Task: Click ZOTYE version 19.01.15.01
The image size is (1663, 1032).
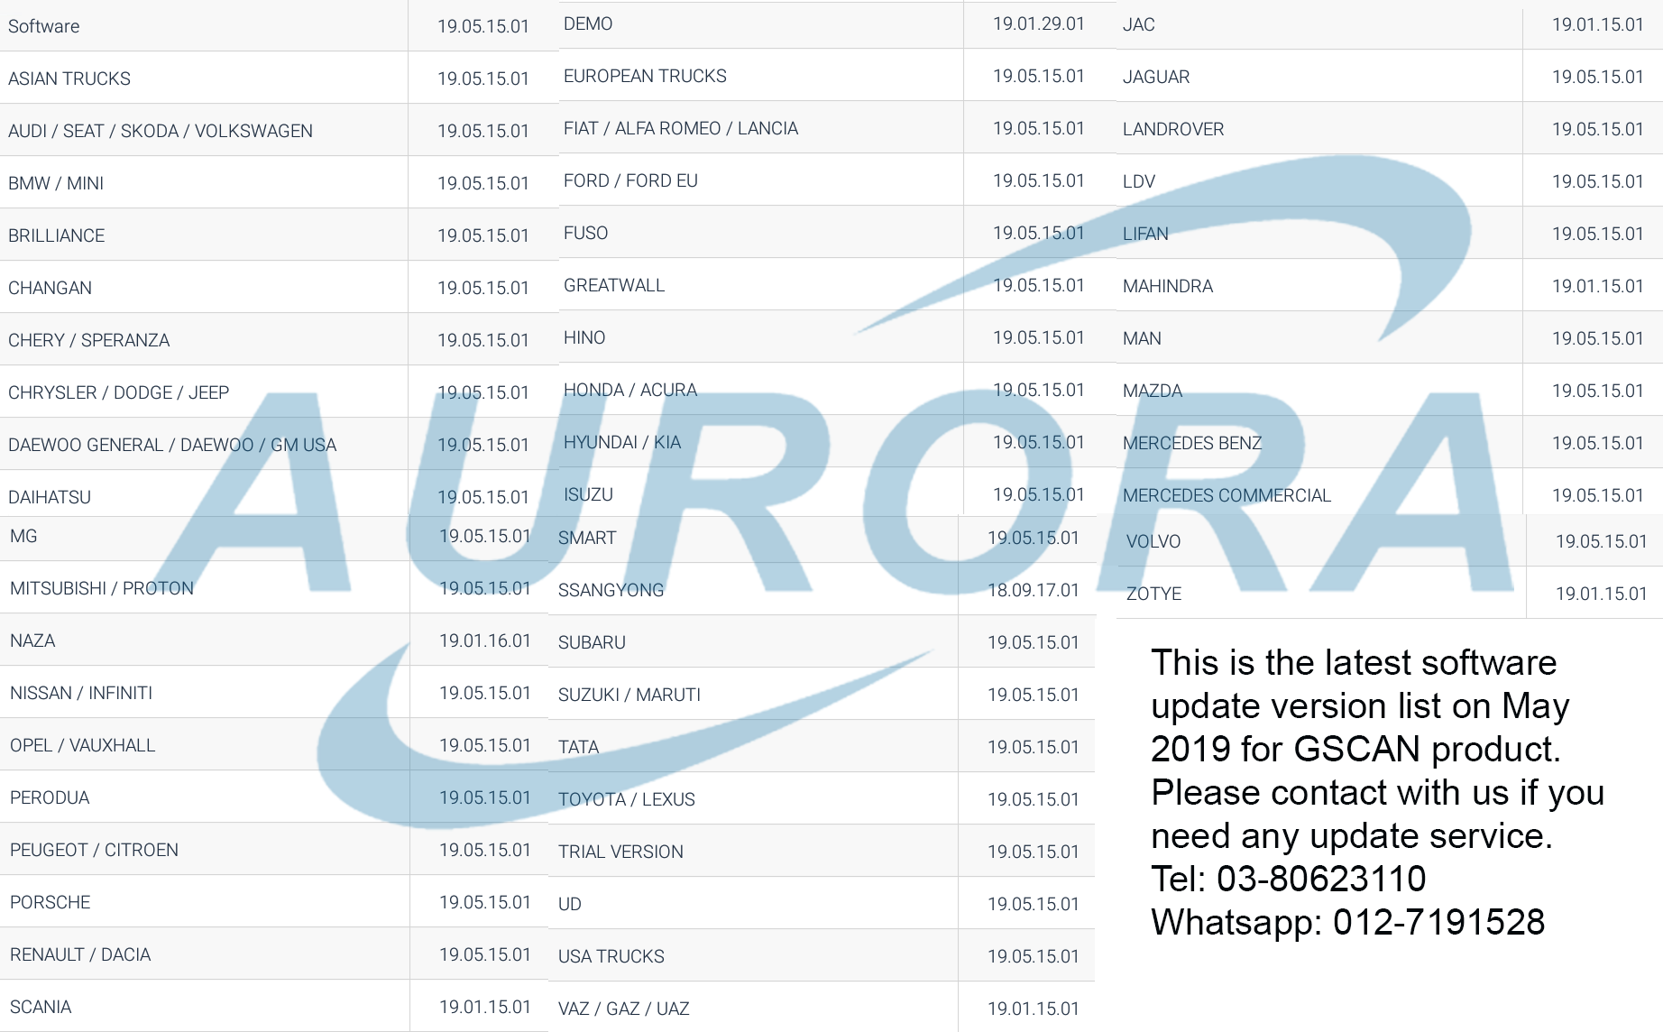Action: pos(1602,594)
